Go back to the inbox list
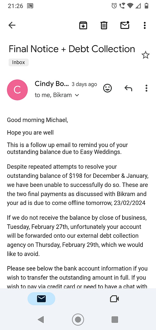Viewport: 156px width, 330px height. click(12, 25)
